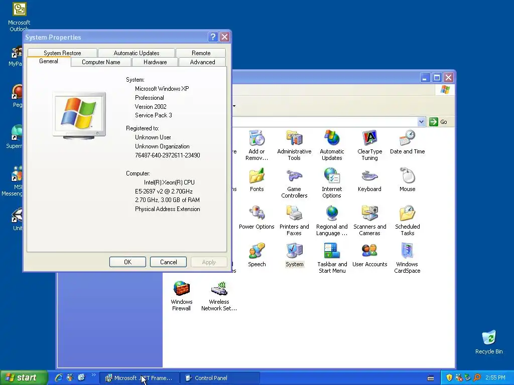This screenshot has width=514, height=385.
Task: Click the taskbar clock showing 2:55 PM
Action: click(495, 377)
